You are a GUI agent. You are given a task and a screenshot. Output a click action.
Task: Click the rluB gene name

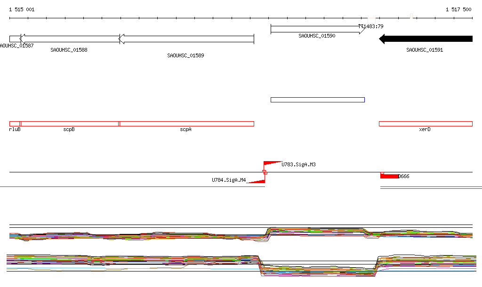15,129
